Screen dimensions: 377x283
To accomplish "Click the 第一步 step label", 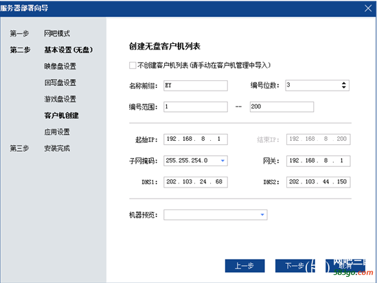I will (19, 34).
